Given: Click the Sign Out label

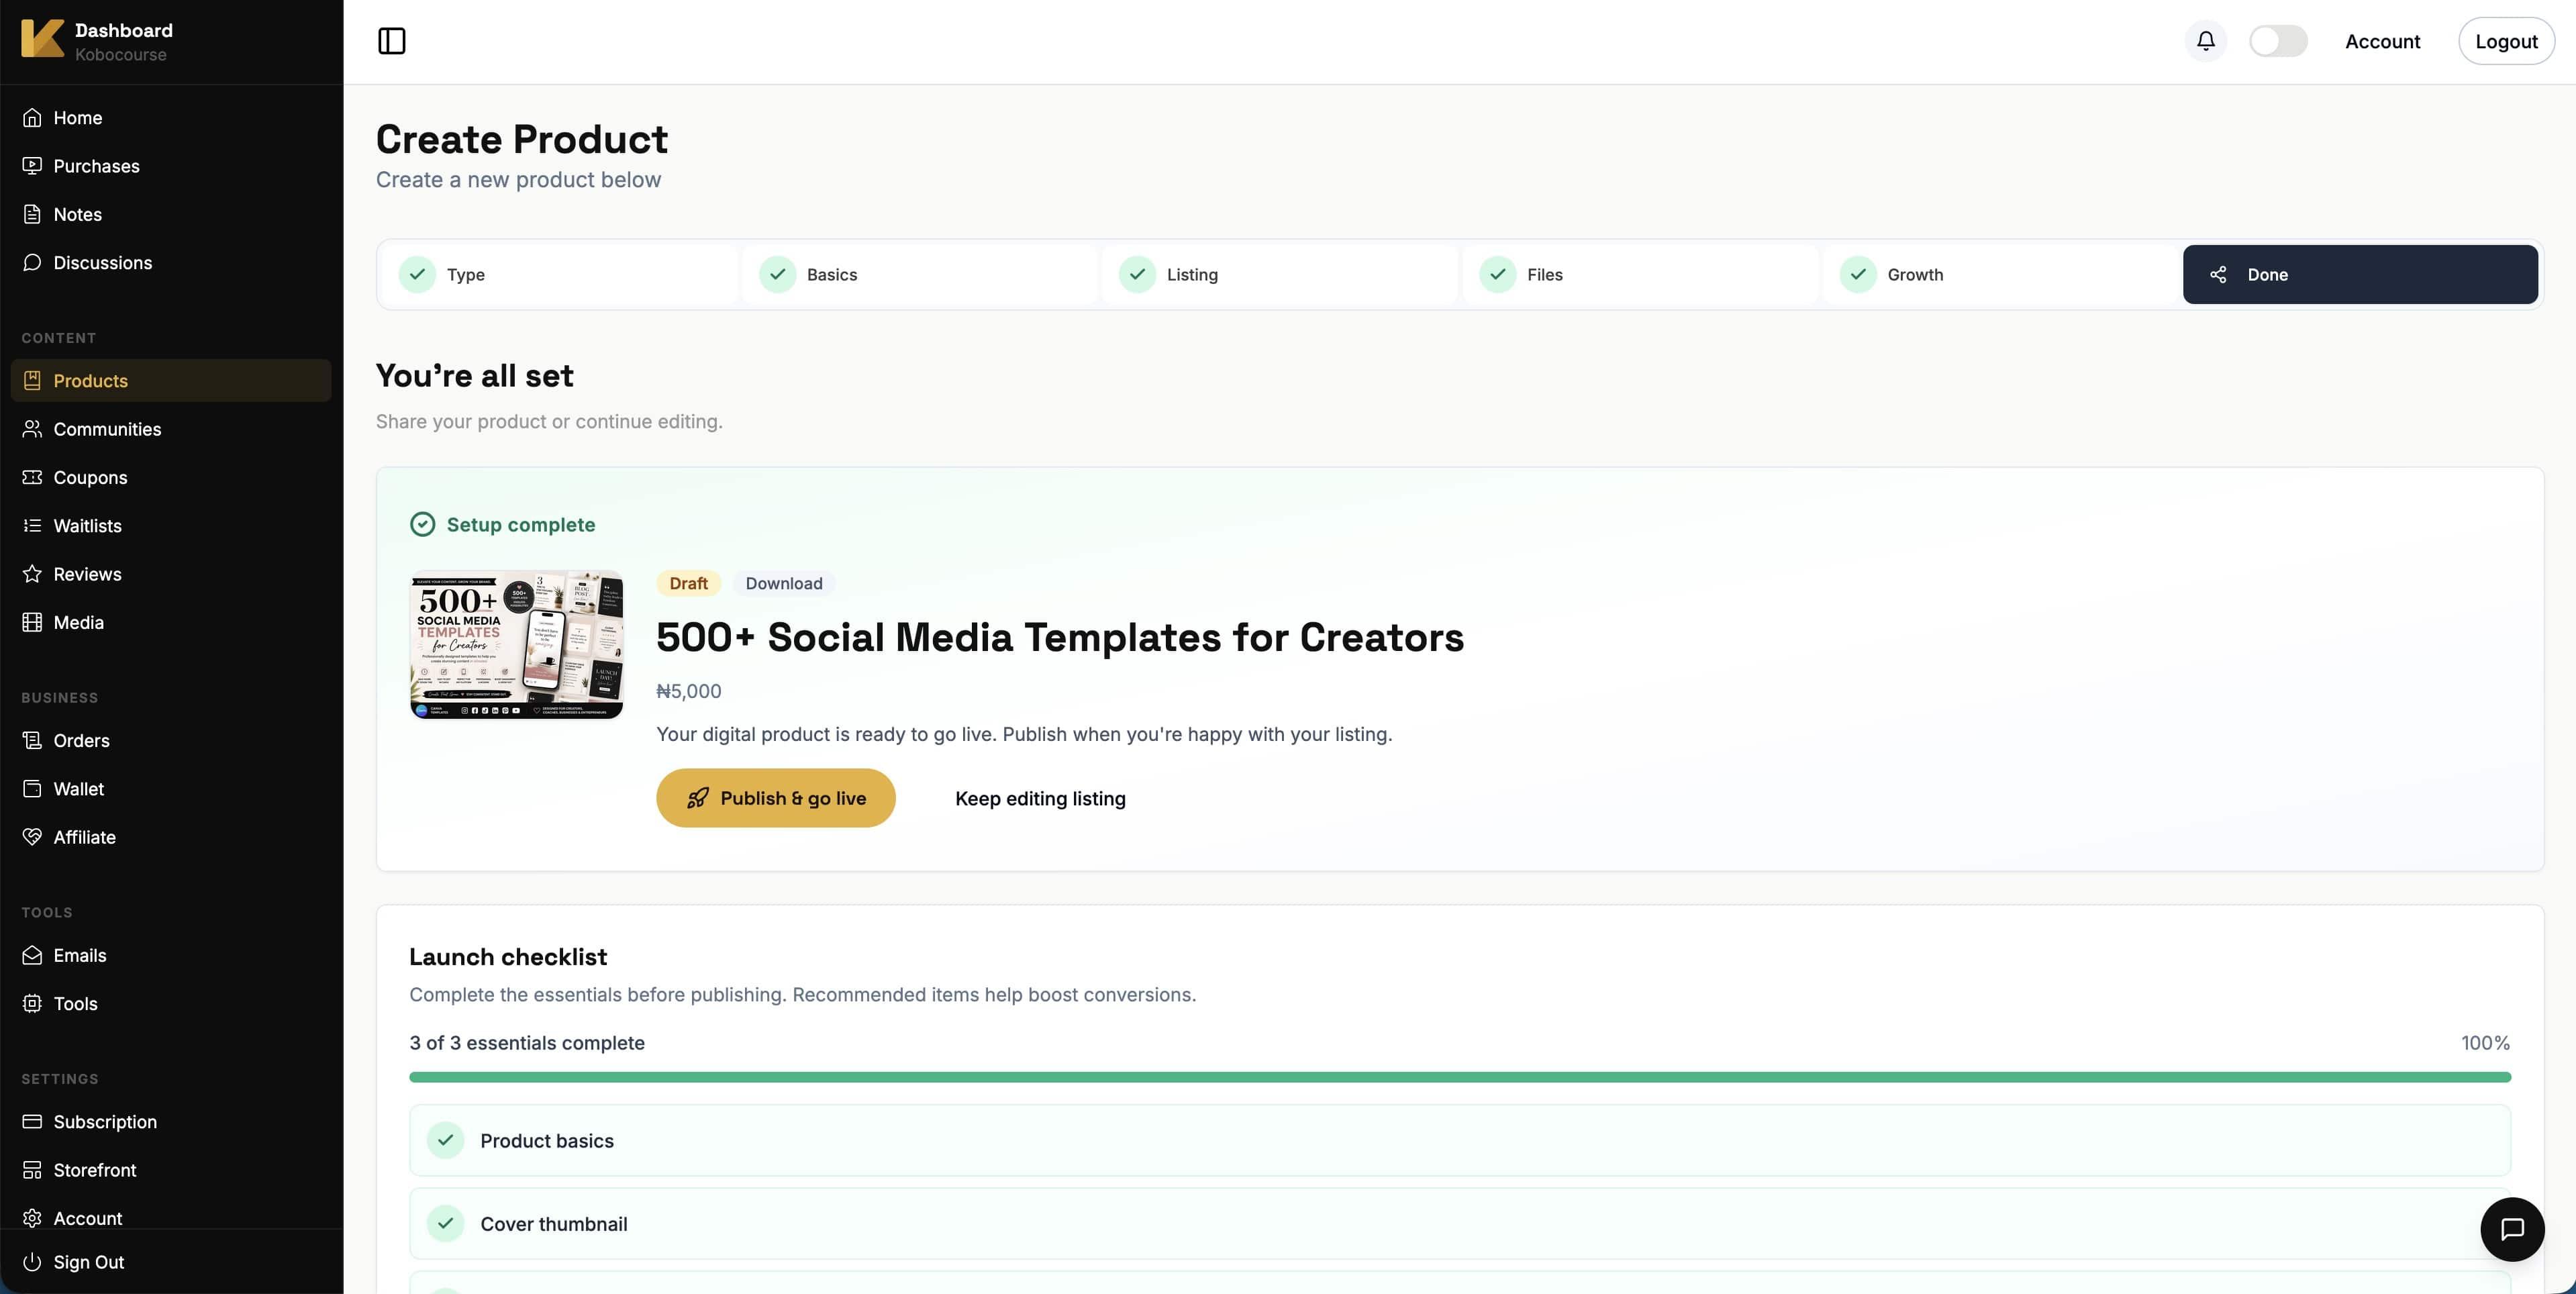Looking at the screenshot, I should [x=89, y=1262].
